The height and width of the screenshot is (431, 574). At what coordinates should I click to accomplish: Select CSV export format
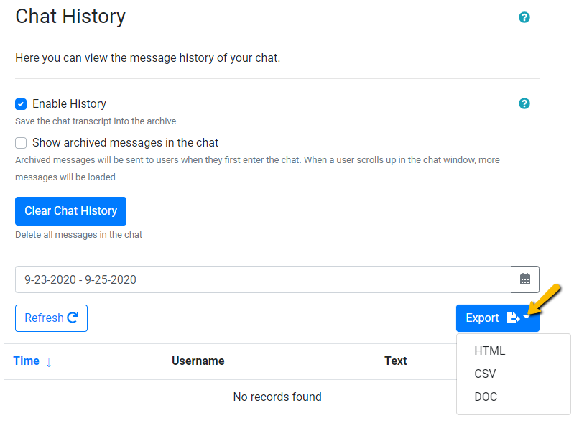pos(486,374)
